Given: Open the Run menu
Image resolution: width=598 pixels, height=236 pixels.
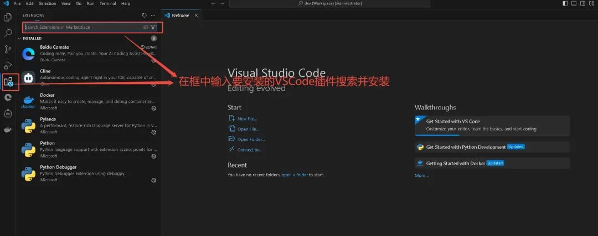Looking at the screenshot, I should pos(90,3).
